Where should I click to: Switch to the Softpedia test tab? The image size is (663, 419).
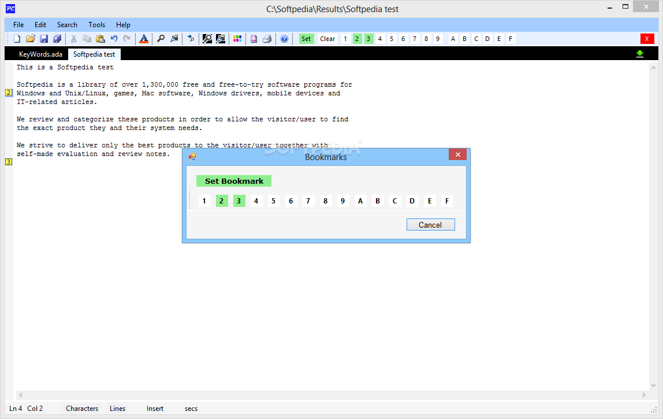pyautogui.click(x=94, y=54)
